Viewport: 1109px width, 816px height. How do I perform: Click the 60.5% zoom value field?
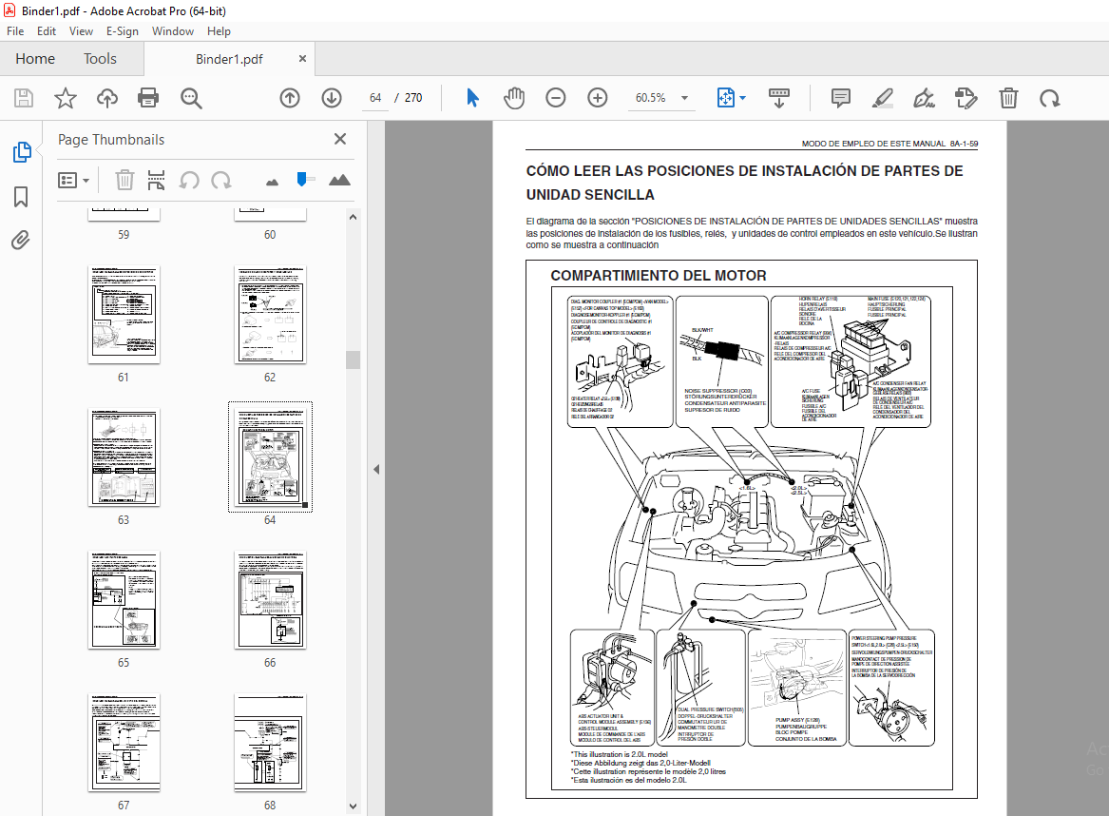tap(651, 98)
